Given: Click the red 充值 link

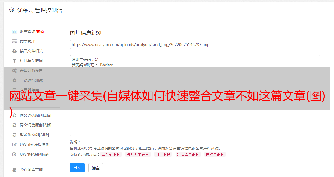Looking at the screenshot, I should click(x=40, y=31).
